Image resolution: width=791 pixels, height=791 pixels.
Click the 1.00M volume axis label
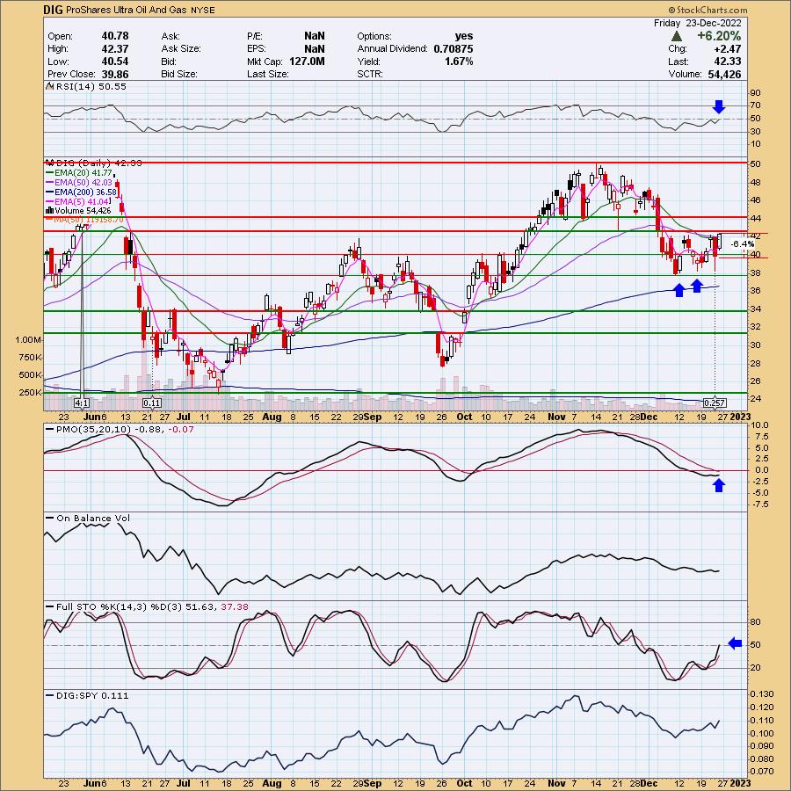29,340
